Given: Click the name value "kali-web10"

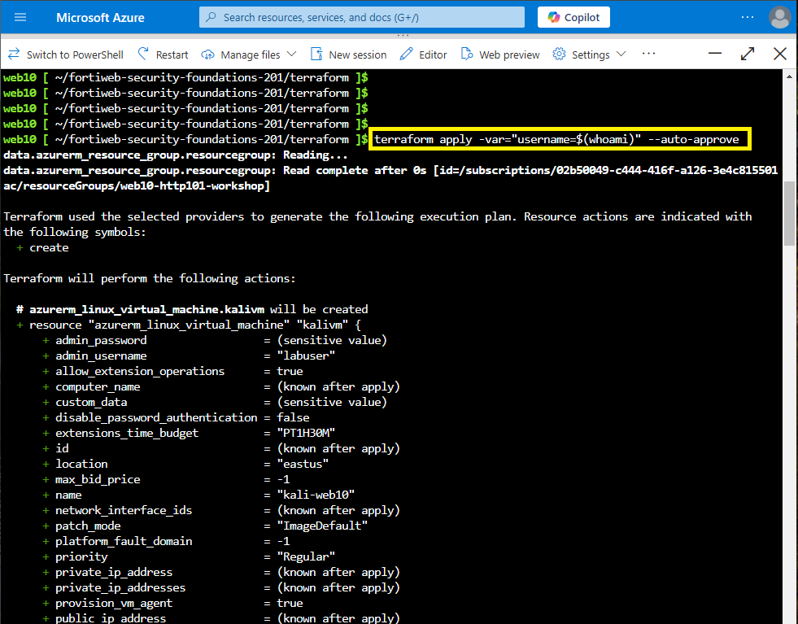Looking at the screenshot, I should click(316, 495).
